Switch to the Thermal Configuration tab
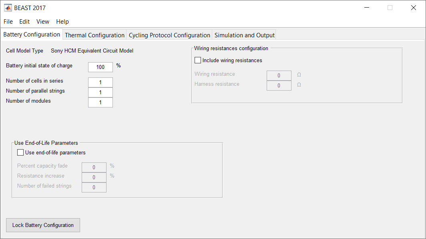The image size is (426, 239). click(x=94, y=35)
